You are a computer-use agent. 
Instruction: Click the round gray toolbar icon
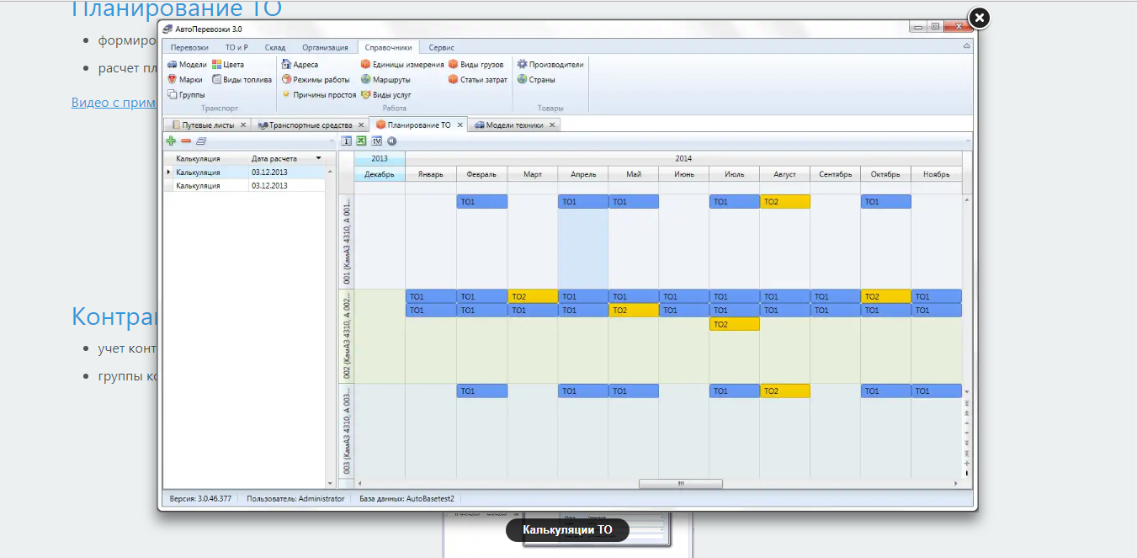[x=391, y=141]
